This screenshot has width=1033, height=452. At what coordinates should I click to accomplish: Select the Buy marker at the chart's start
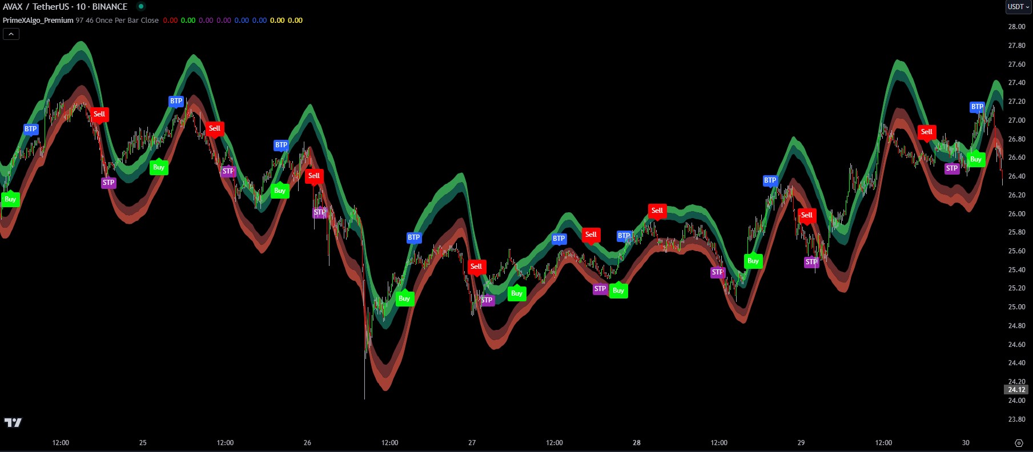[x=10, y=199]
